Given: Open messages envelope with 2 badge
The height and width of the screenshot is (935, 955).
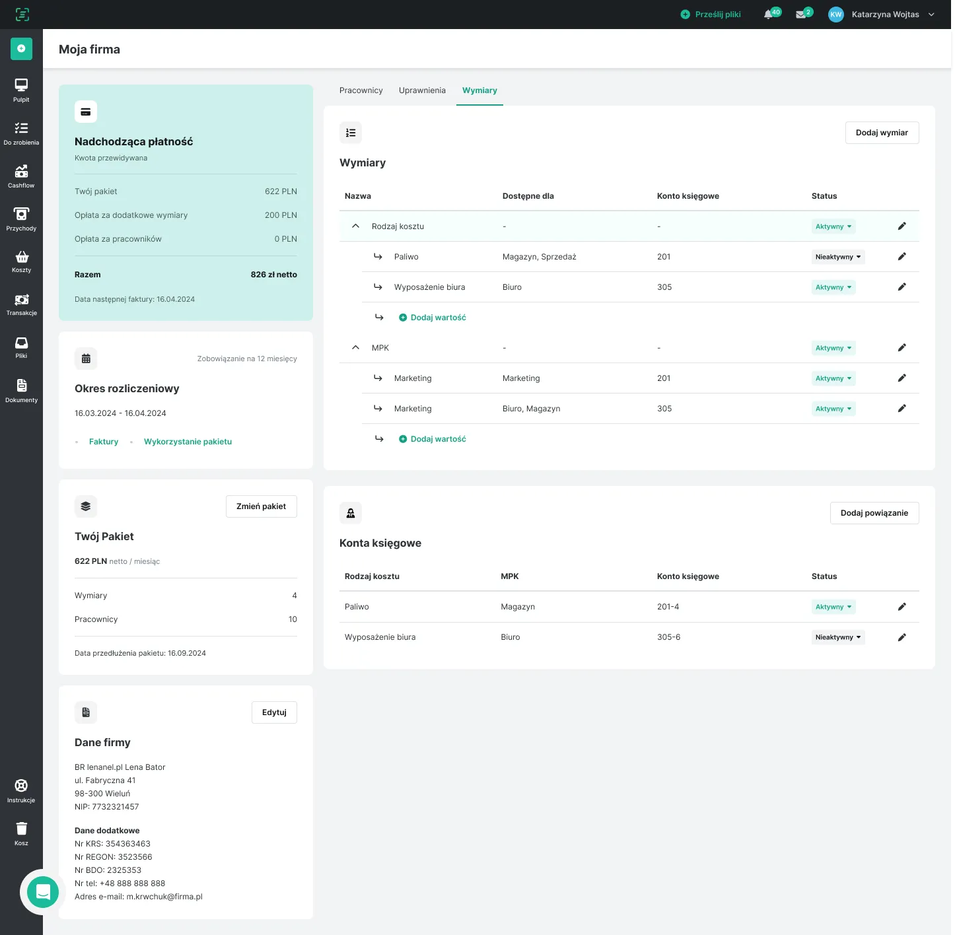Looking at the screenshot, I should point(804,14).
